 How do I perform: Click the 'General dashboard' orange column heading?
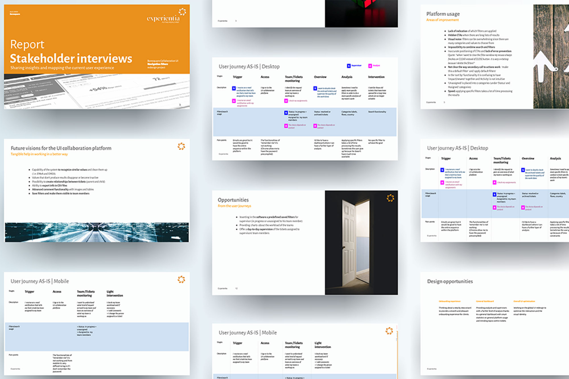(485, 301)
